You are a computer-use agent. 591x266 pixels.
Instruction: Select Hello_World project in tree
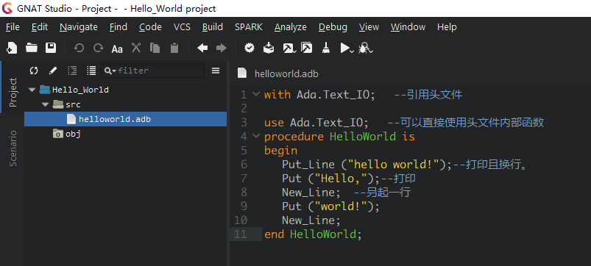point(80,90)
